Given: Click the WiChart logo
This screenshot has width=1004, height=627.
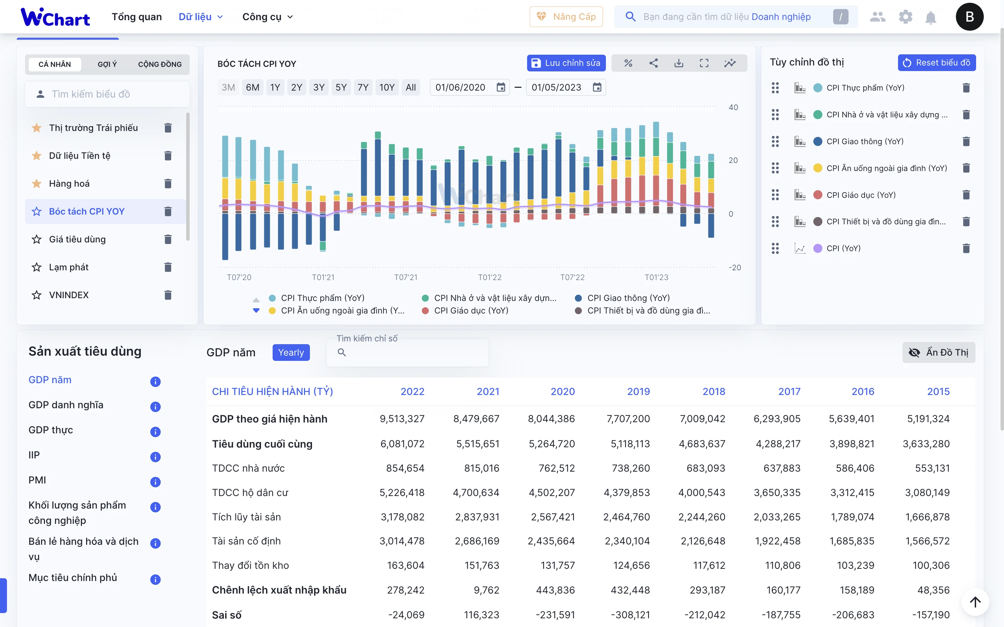Looking at the screenshot, I should pyautogui.click(x=55, y=17).
